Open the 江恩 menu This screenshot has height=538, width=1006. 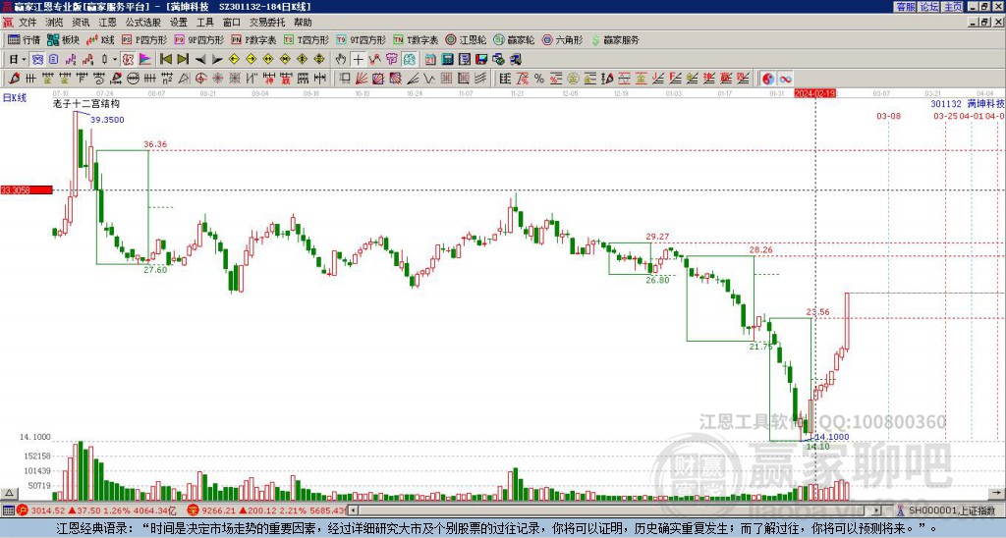point(107,23)
